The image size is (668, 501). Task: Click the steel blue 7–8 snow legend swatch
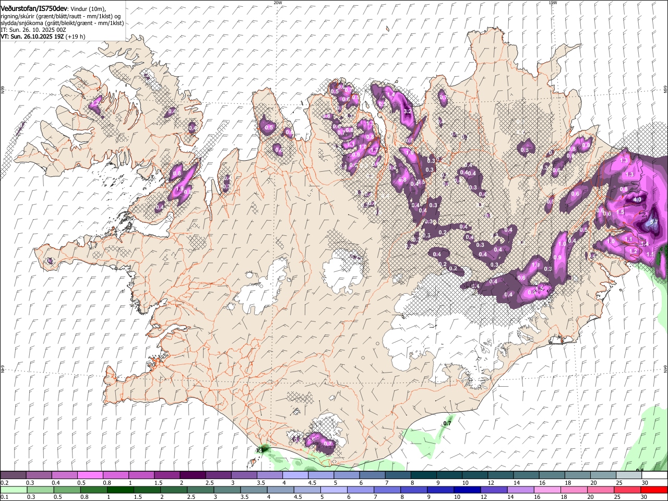(x=398, y=475)
